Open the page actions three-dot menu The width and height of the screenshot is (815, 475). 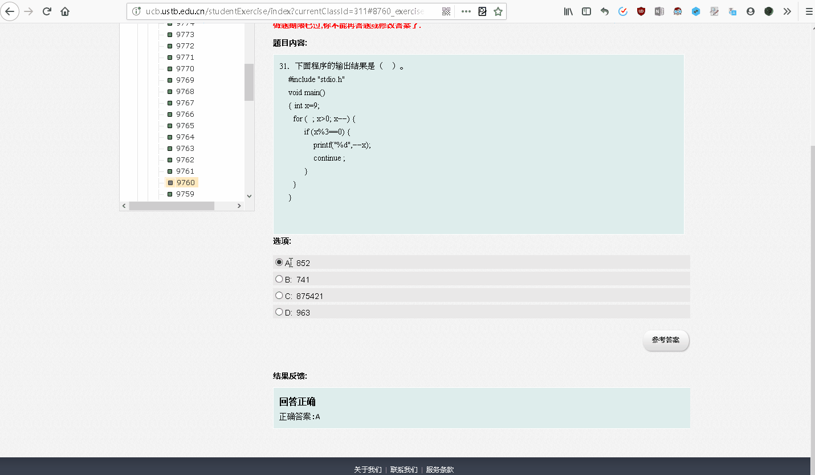466,11
